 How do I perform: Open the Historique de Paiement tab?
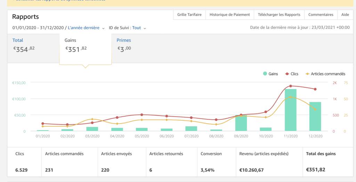point(229,15)
